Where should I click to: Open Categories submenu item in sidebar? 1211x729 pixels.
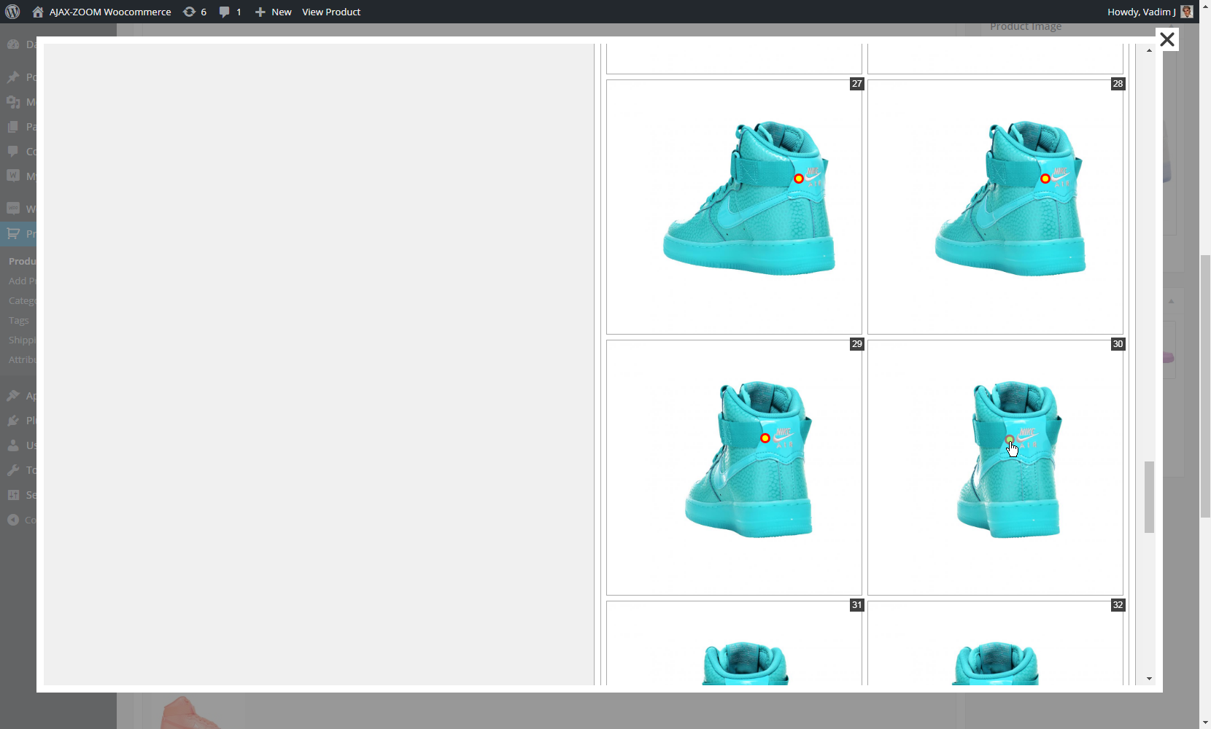coord(22,300)
